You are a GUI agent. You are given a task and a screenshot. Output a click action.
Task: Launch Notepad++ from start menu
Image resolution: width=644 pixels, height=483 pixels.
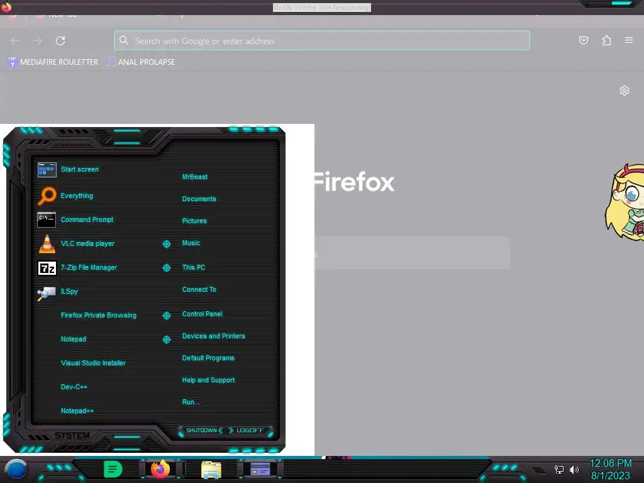(x=77, y=410)
